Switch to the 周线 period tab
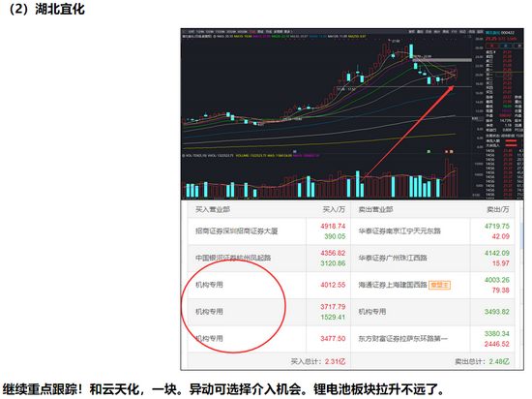The height and width of the screenshot is (399, 532). tap(261, 32)
